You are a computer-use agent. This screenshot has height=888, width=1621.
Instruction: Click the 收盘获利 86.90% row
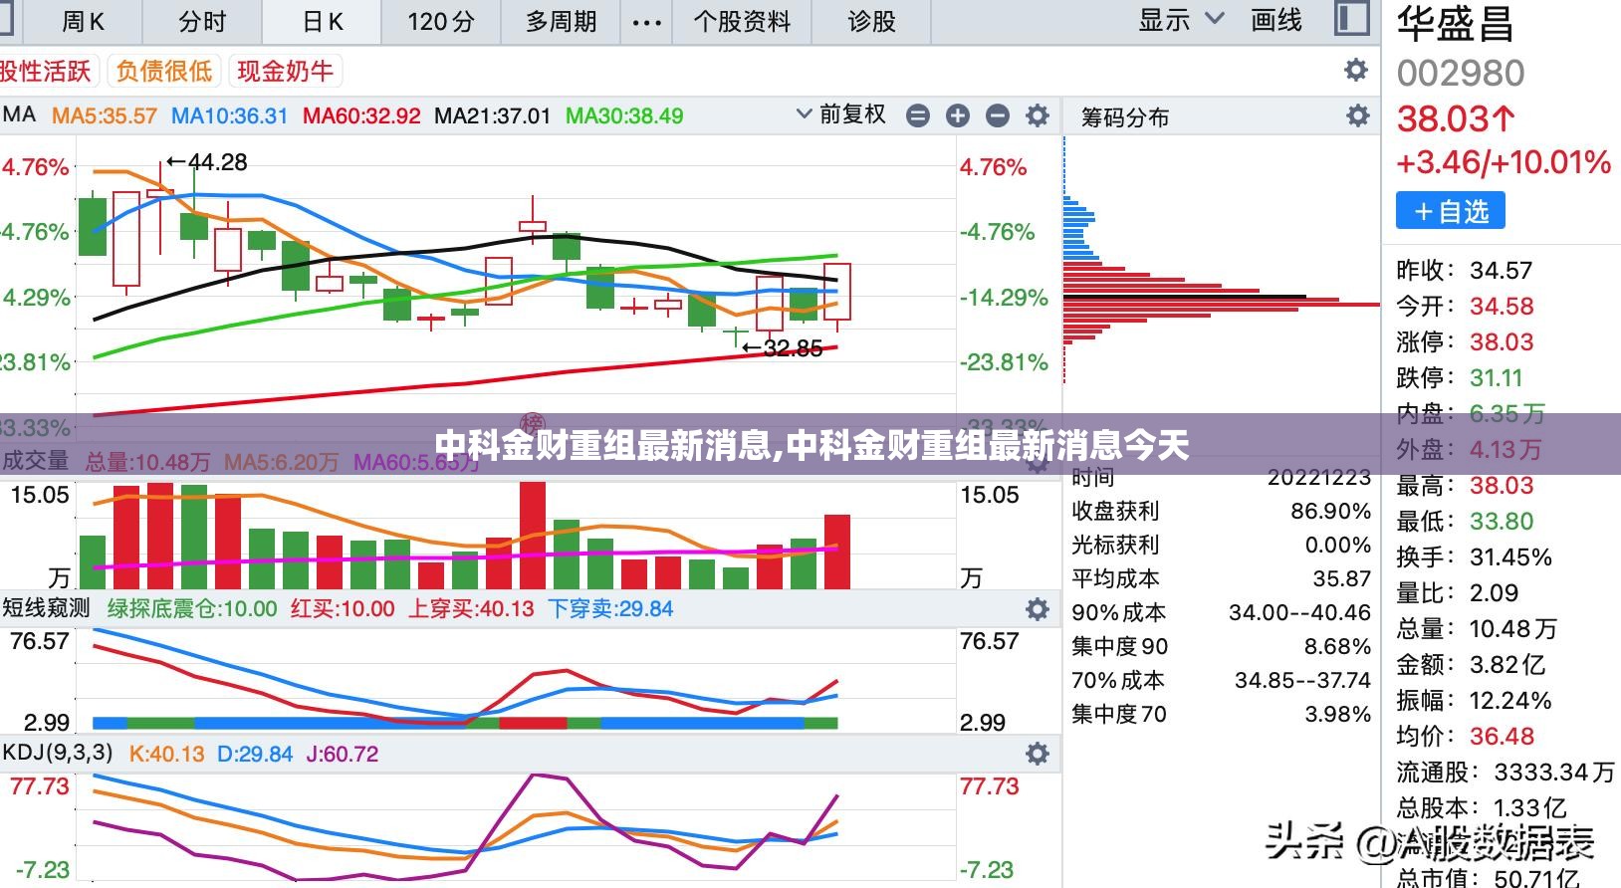(1221, 511)
